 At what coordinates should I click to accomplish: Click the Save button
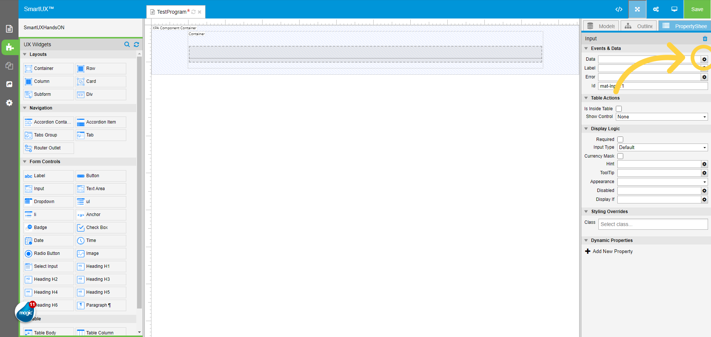tap(697, 9)
